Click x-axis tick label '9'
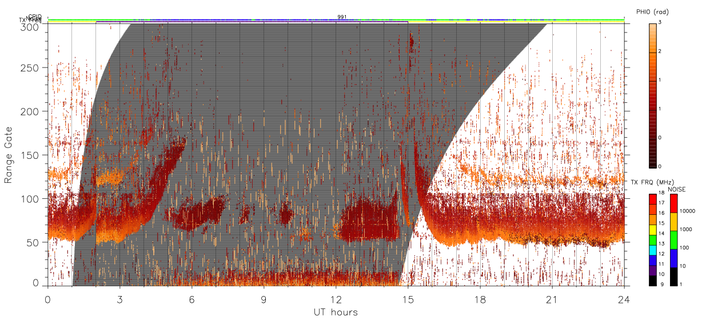This screenshot has height=324, width=702. click(264, 299)
